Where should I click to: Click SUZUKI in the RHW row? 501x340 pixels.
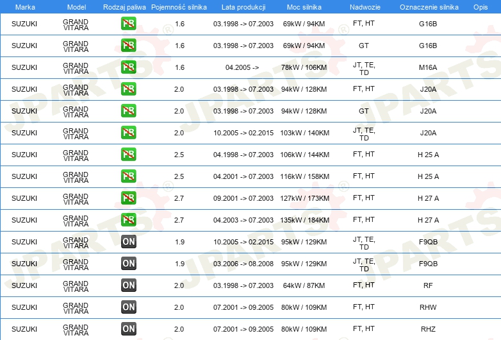pos(24,307)
